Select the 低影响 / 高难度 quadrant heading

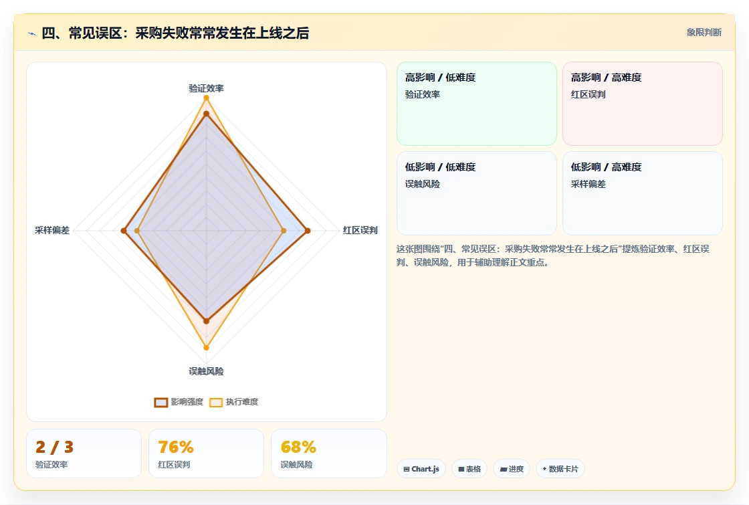click(x=606, y=167)
